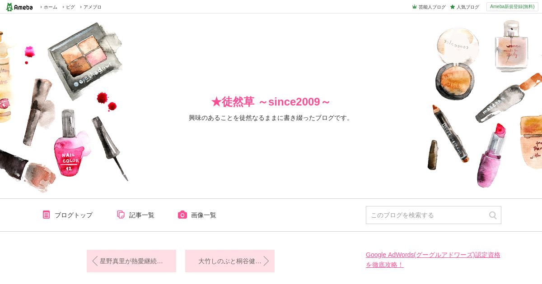Open the 画像一覧 camera icon

pyautogui.click(x=182, y=215)
